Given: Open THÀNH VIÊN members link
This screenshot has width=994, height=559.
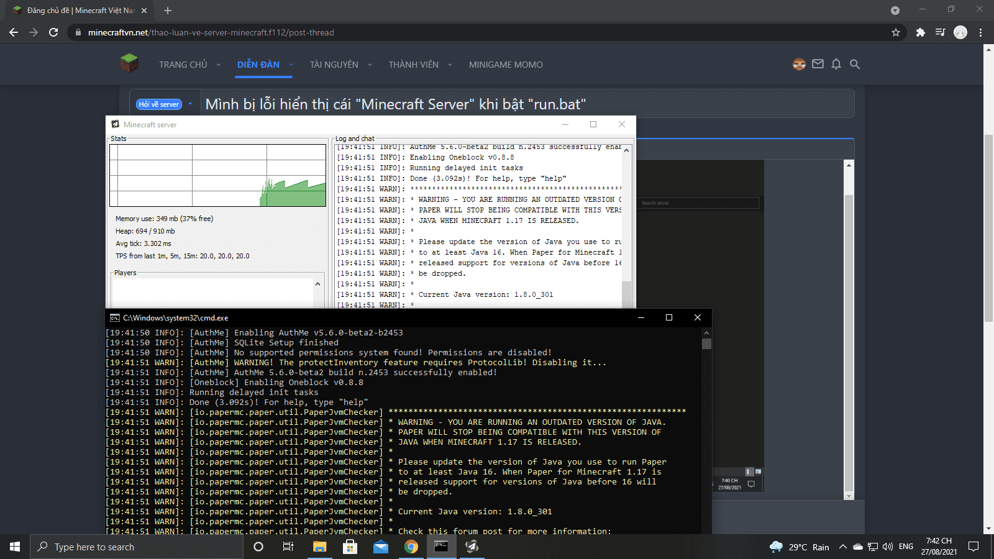Looking at the screenshot, I should click(x=413, y=65).
